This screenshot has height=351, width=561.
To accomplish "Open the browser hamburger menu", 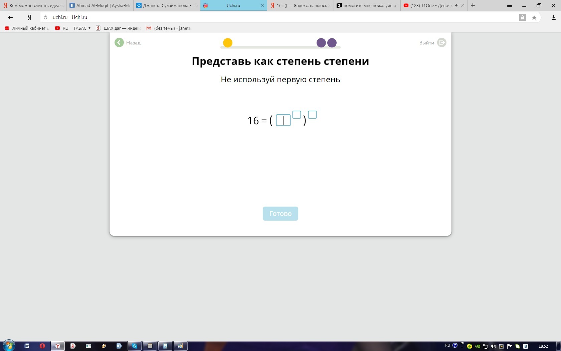I will tap(509, 5).
